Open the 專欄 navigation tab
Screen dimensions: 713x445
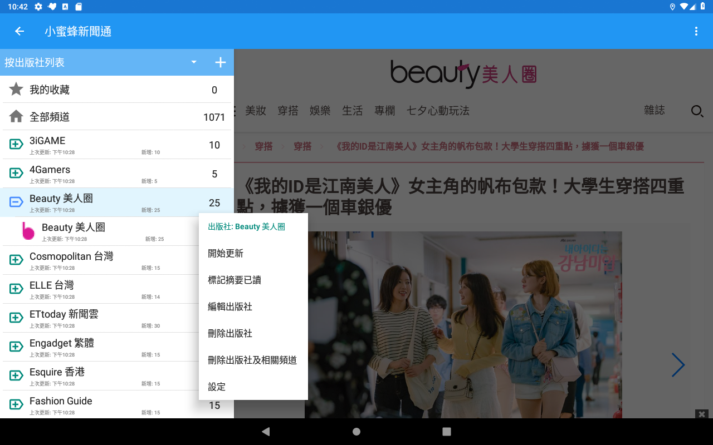pyautogui.click(x=385, y=111)
